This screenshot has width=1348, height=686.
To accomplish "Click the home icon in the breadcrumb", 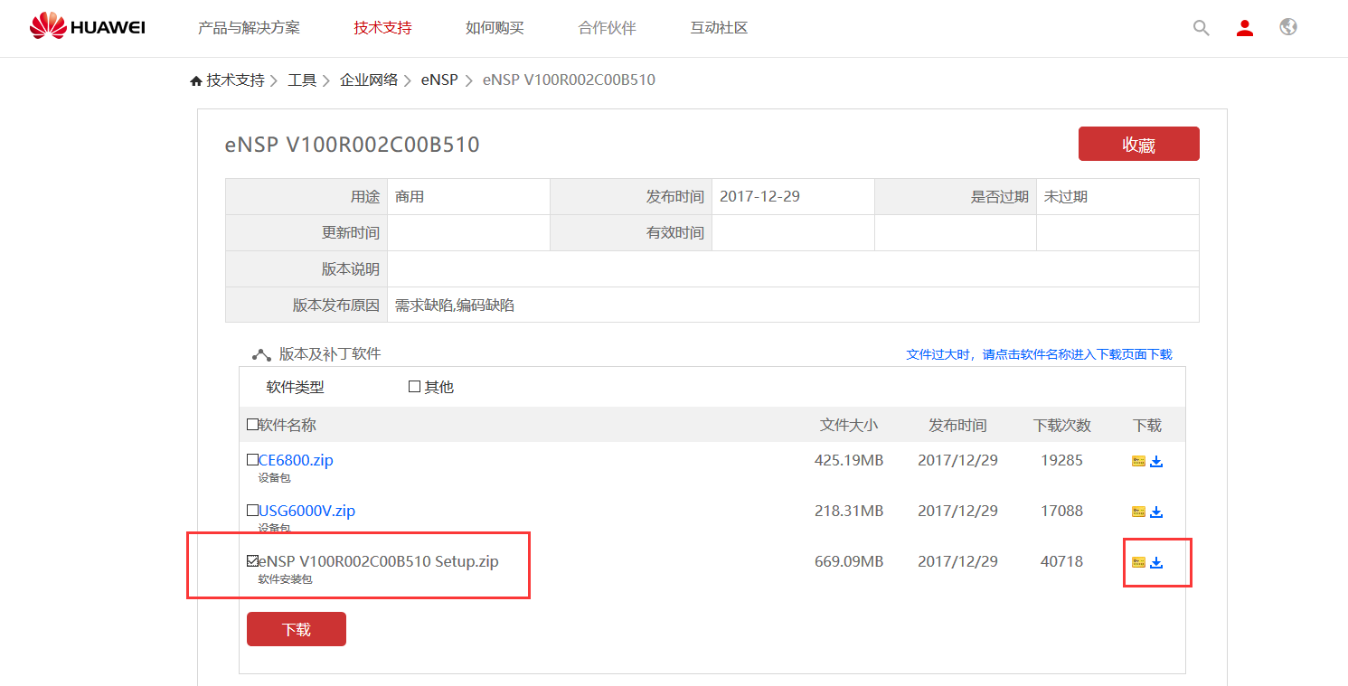I will [x=196, y=80].
